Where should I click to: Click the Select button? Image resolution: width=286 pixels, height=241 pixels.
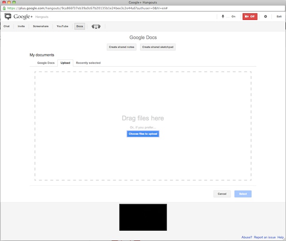click(243, 194)
